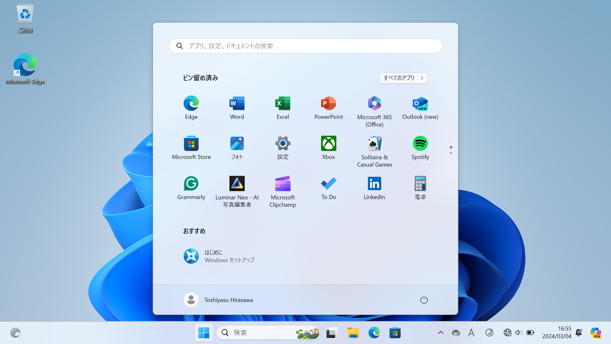Toggle IME input mode with the A indicator
The image size is (611, 344).
(471, 333)
